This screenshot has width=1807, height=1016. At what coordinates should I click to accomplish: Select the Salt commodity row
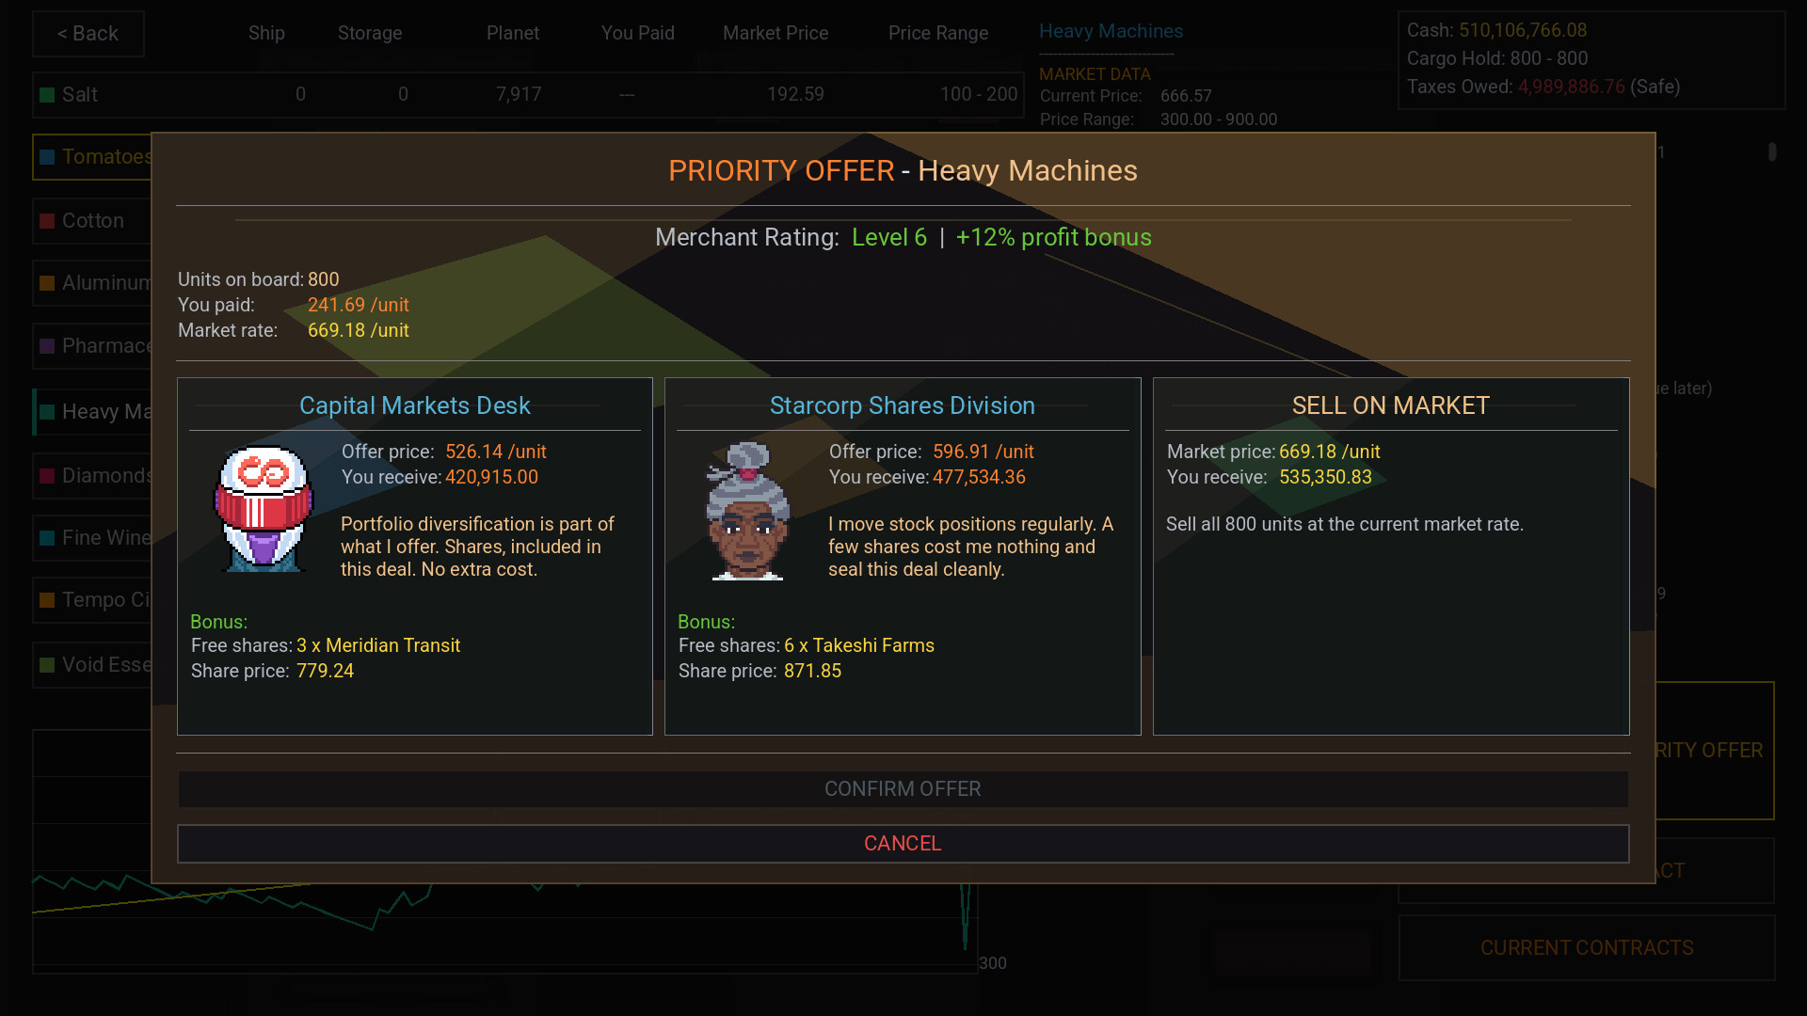[x=528, y=95]
